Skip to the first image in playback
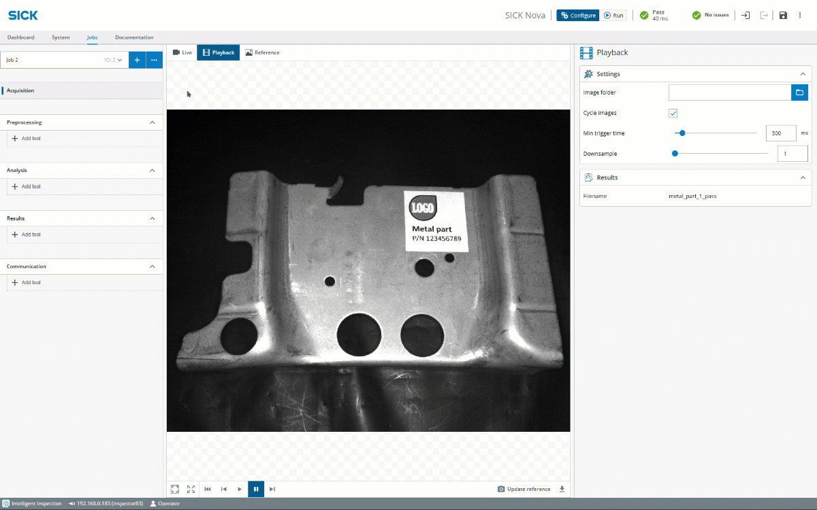This screenshot has height=510, width=817. pos(208,489)
